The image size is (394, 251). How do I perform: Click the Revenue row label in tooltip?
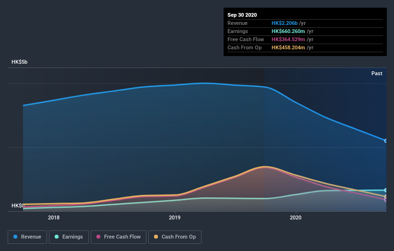click(x=238, y=23)
